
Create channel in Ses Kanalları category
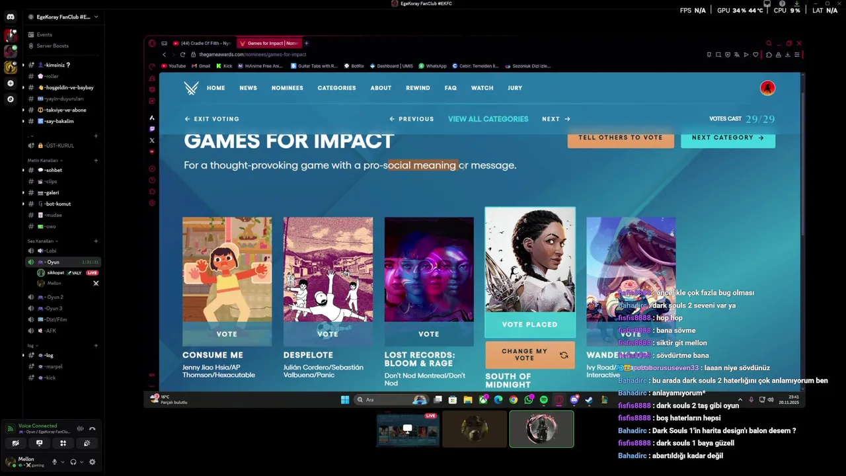tap(96, 241)
